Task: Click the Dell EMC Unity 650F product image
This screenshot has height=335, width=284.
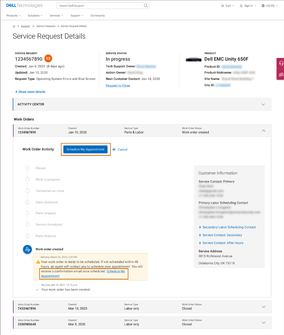Action: click(x=194, y=59)
